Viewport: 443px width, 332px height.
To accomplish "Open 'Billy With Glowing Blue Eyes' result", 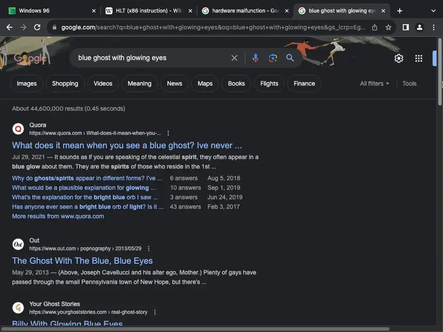I will click(67, 323).
